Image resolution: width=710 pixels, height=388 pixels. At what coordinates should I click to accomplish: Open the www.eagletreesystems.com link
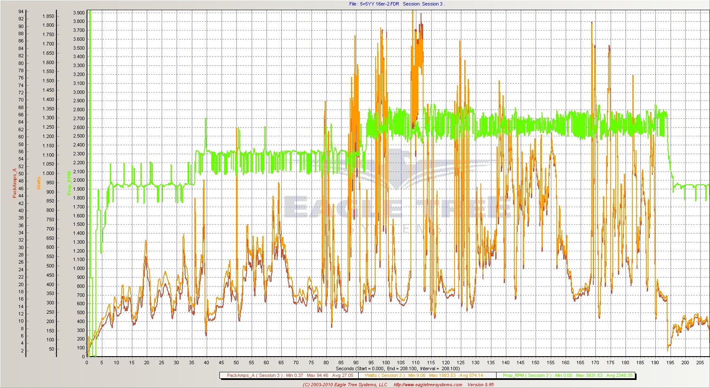tap(428, 385)
